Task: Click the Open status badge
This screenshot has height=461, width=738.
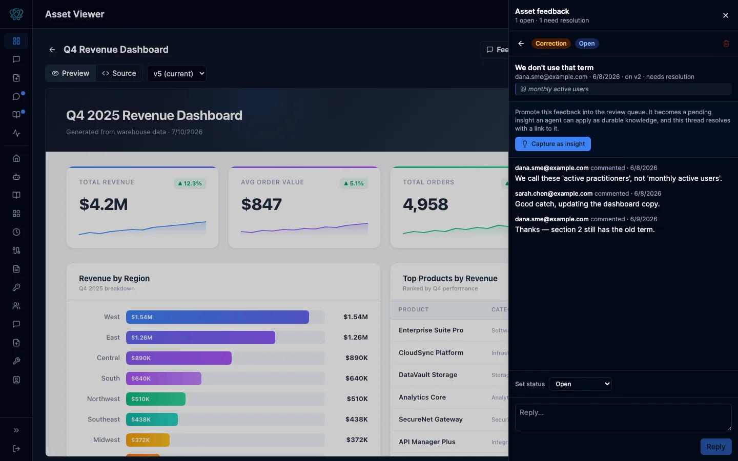Action: click(x=587, y=44)
